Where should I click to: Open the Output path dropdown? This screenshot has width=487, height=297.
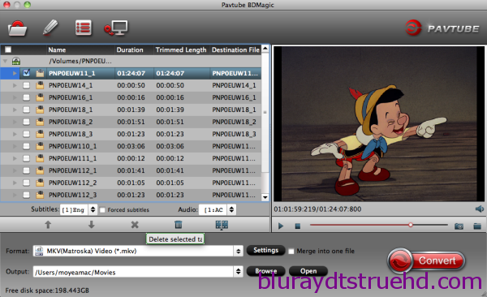tap(238, 272)
